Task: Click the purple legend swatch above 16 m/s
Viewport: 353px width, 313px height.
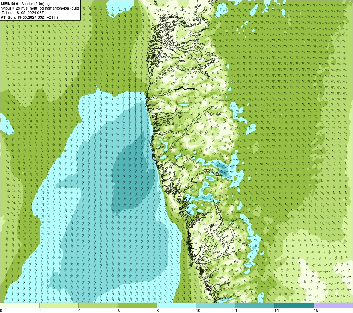Action: tap(333, 305)
